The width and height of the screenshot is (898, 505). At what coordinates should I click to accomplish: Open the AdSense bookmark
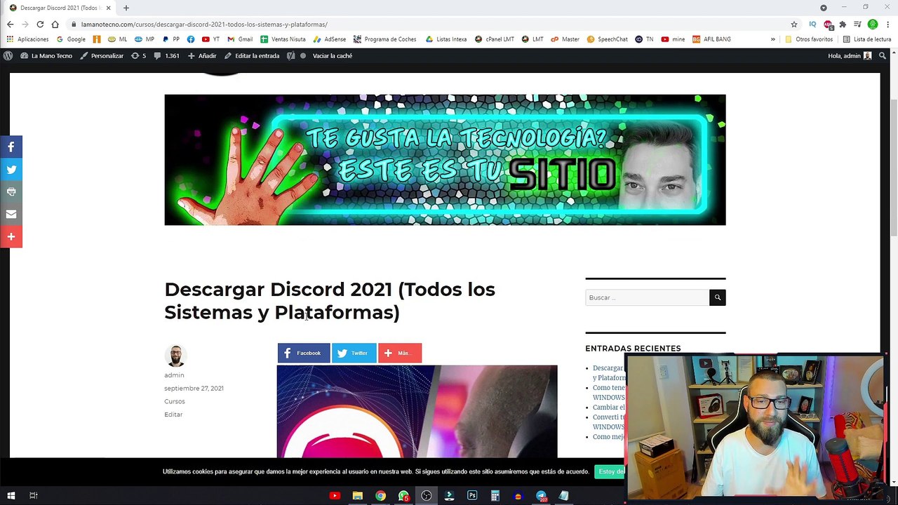330,39
